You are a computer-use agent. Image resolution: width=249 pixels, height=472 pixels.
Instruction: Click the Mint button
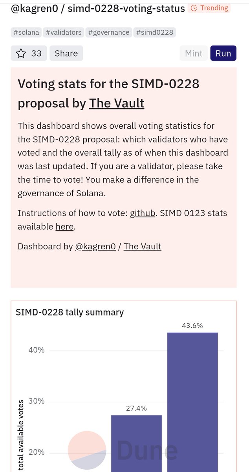pyautogui.click(x=194, y=53)
